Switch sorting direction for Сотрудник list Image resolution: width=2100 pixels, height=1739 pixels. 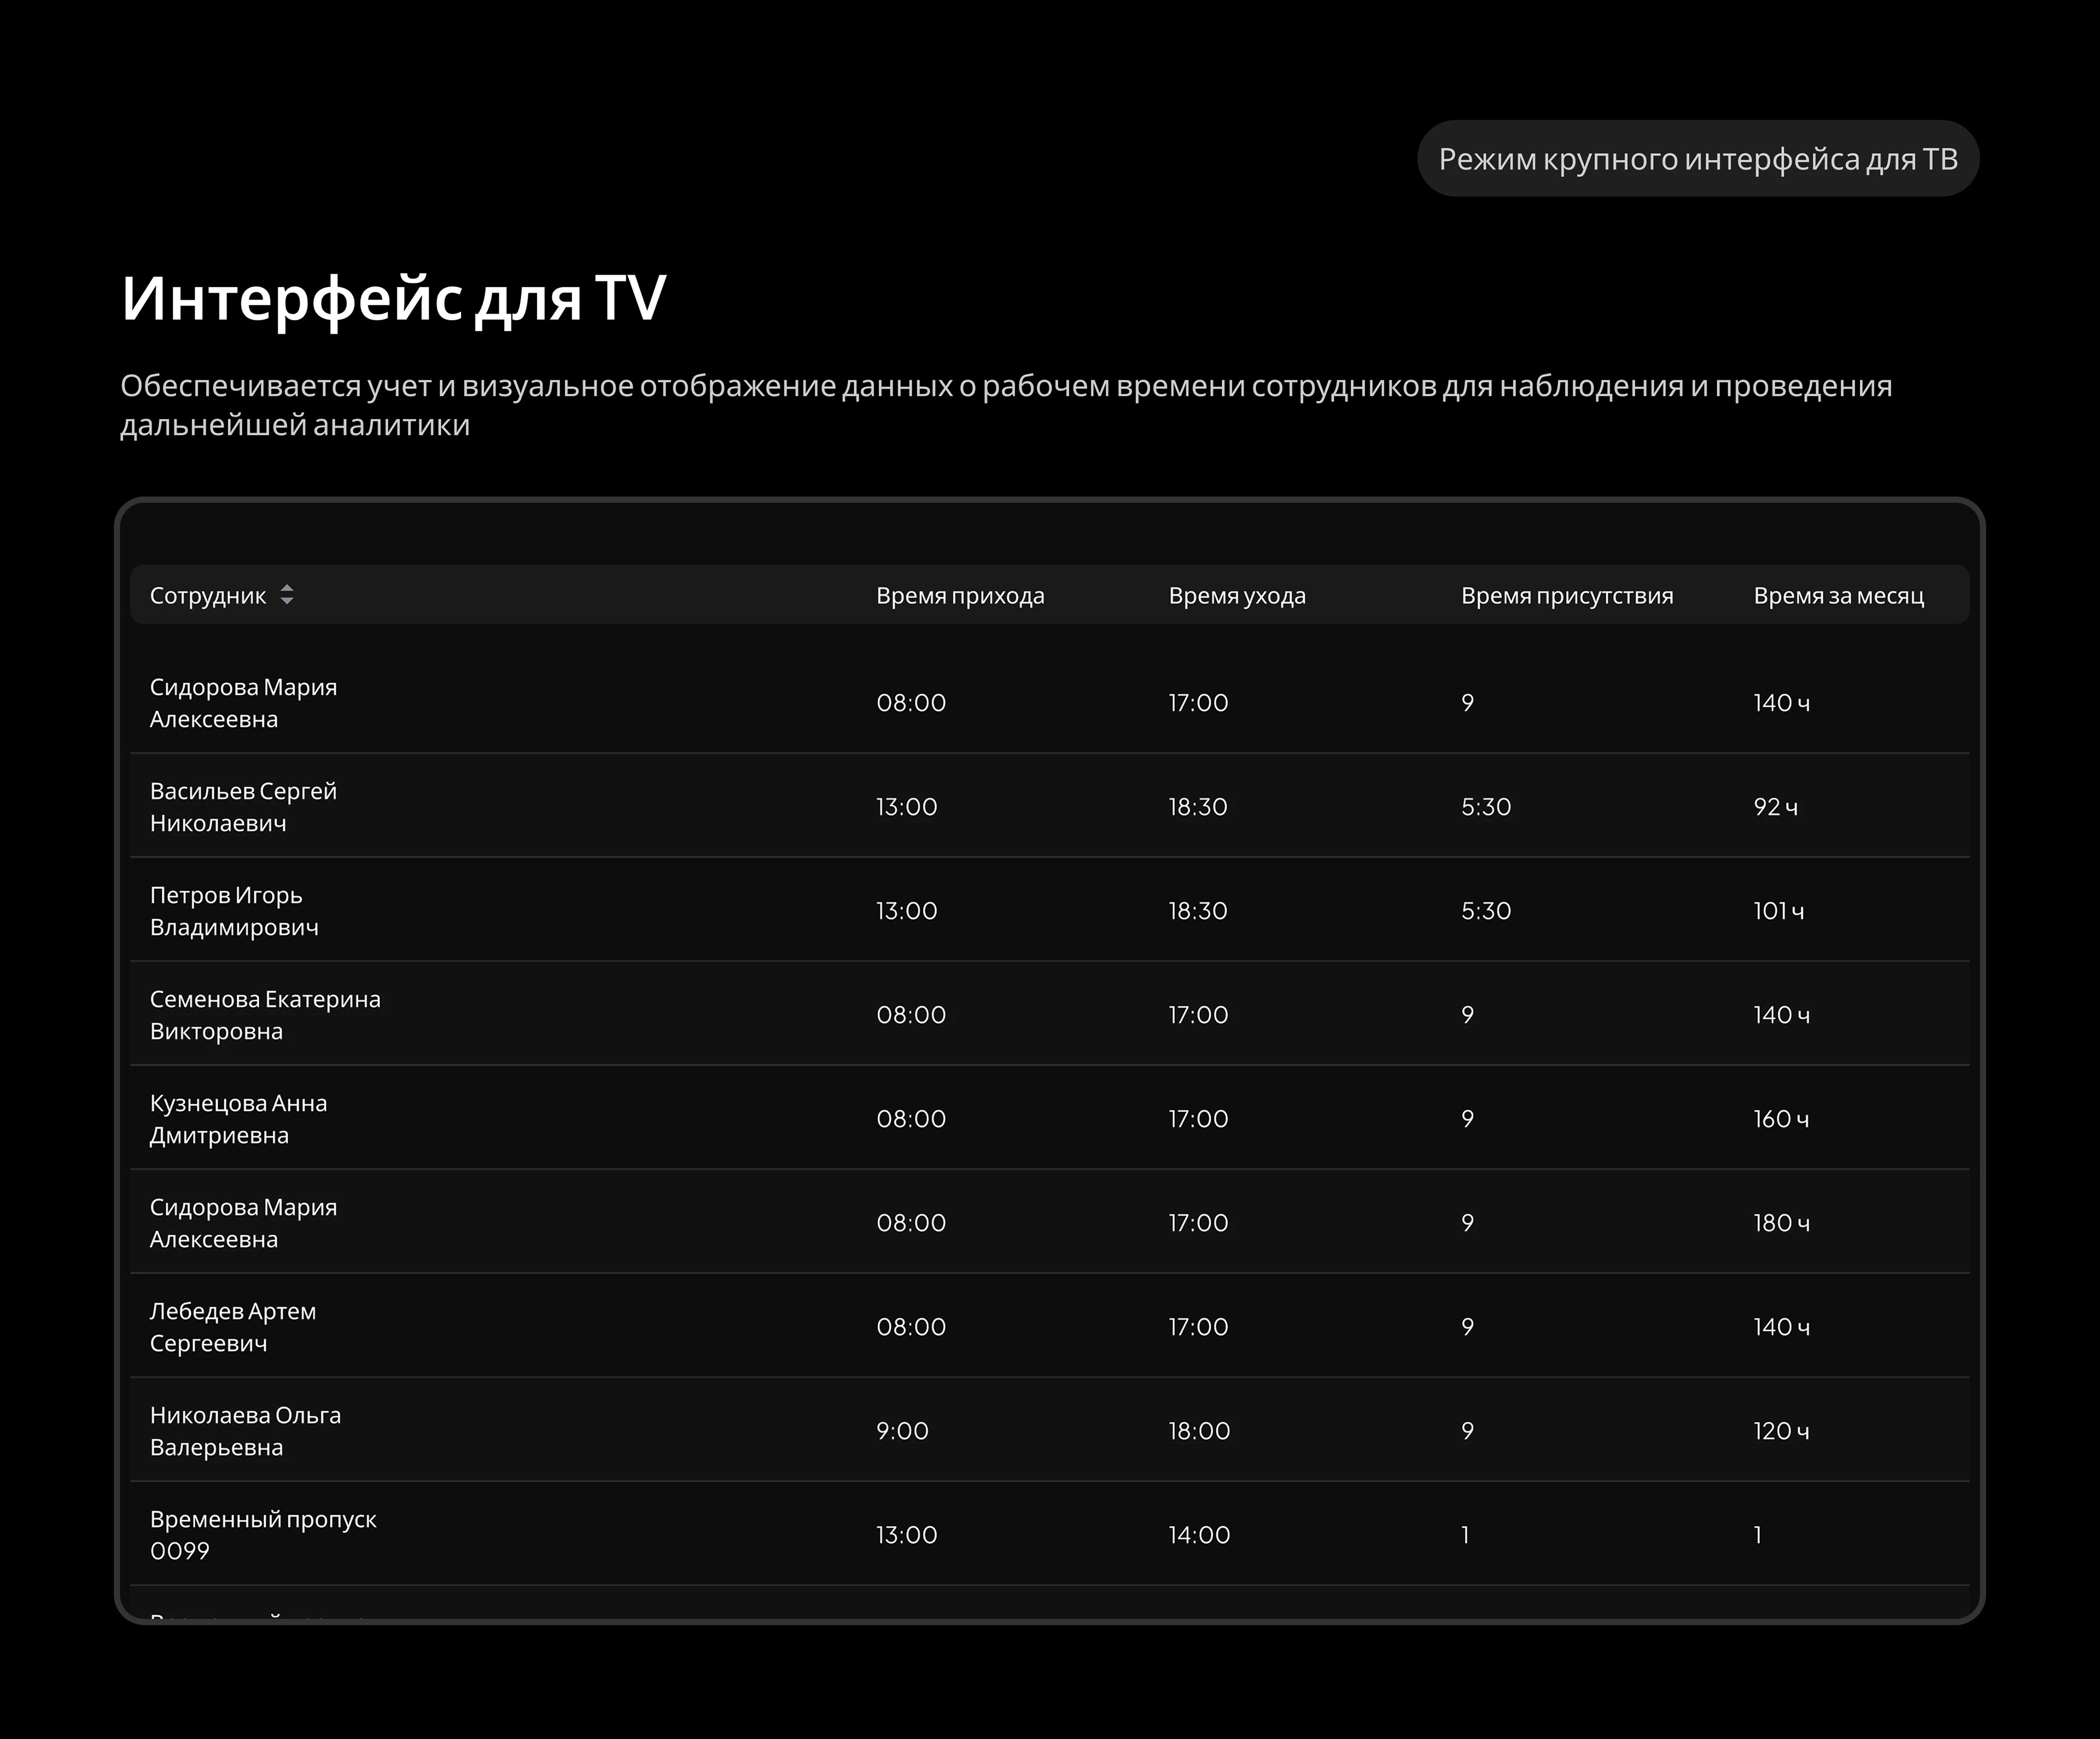click(x=289, y=595)
